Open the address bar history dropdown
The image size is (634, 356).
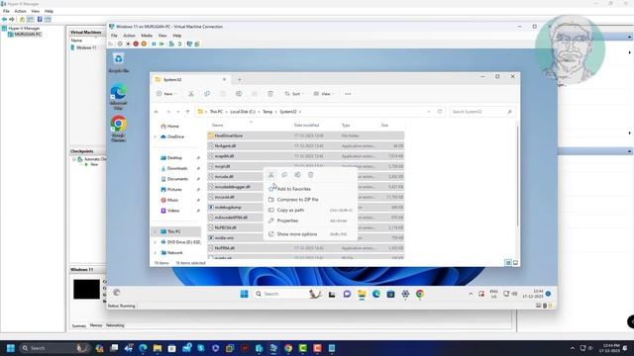click(x=429, y=112)
